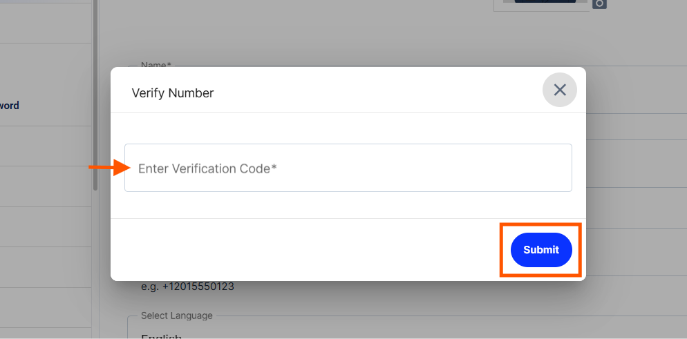
Task: Select the orange arrow pointing at field
Action: point(110,168)
